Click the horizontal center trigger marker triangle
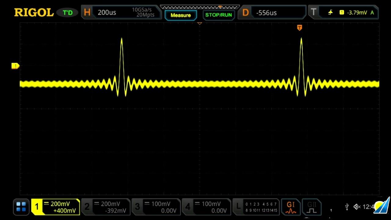This screenshot has height=220, width=391. (x=199, y=24)
